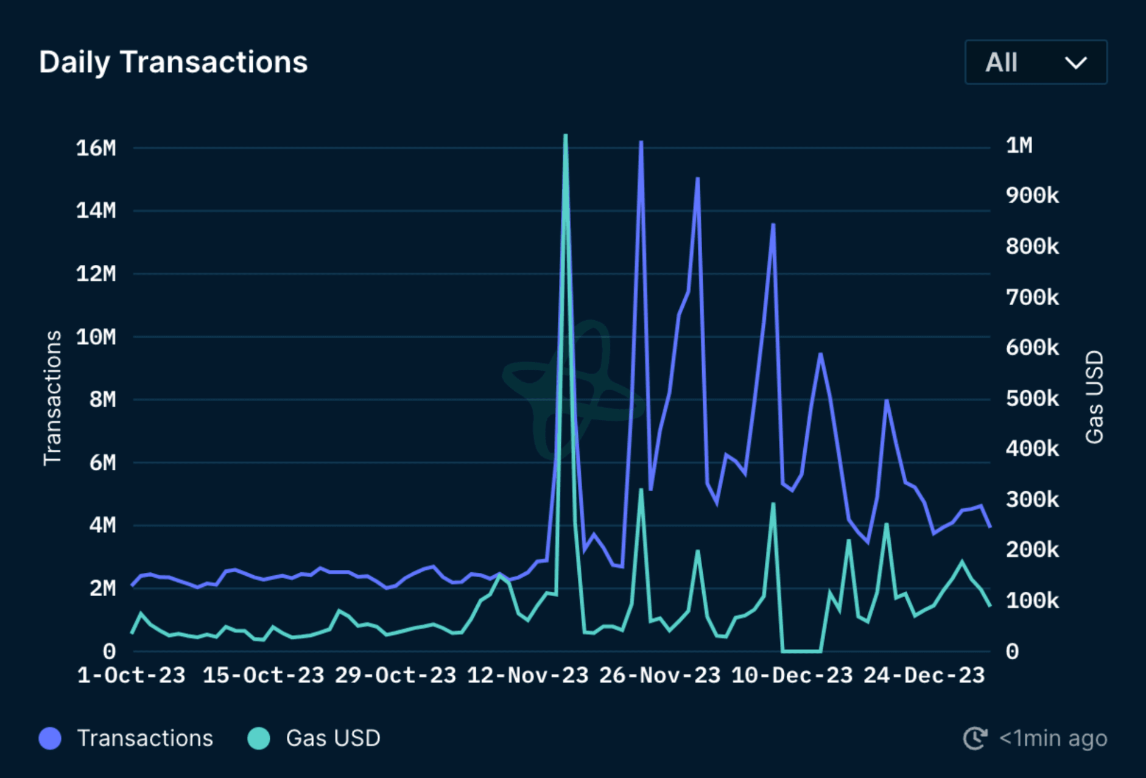Click the Daily Transactions chart title

(x=174, y=62)
